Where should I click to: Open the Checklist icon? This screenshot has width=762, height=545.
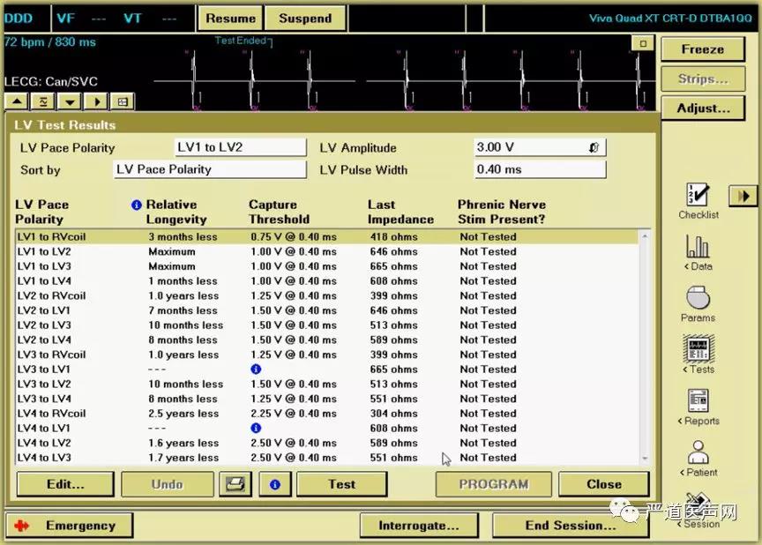pyautogui.click(x=698, y=201)
